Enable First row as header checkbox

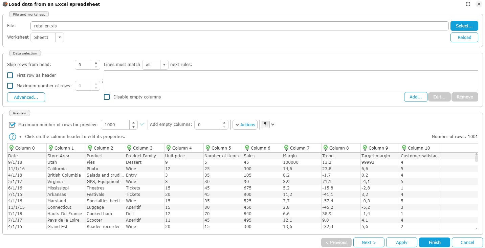pyautogui.click(x=10, y=75)
